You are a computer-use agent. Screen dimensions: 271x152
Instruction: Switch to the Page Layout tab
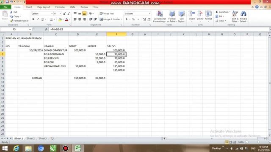[x=44, y=7]
